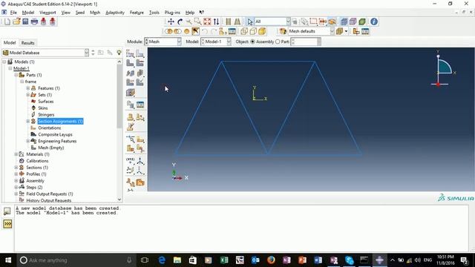Click the Create Datum Axis tool
This screenshot has height=267, width=475.
[140, 160]
